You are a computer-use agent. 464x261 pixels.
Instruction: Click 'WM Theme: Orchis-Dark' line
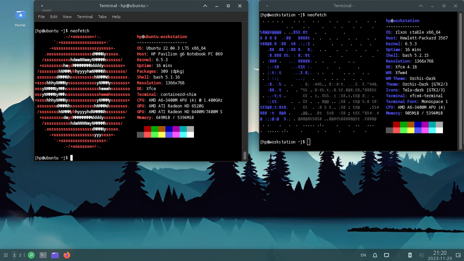411,79
